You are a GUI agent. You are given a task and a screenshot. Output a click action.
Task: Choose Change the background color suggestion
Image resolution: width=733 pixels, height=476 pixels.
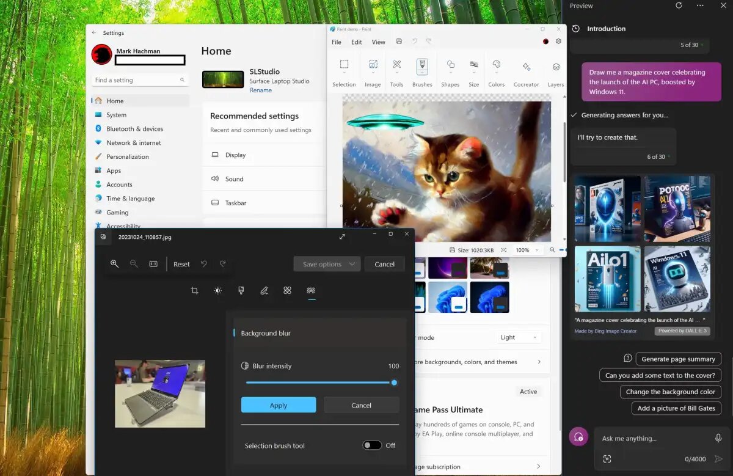670,392
